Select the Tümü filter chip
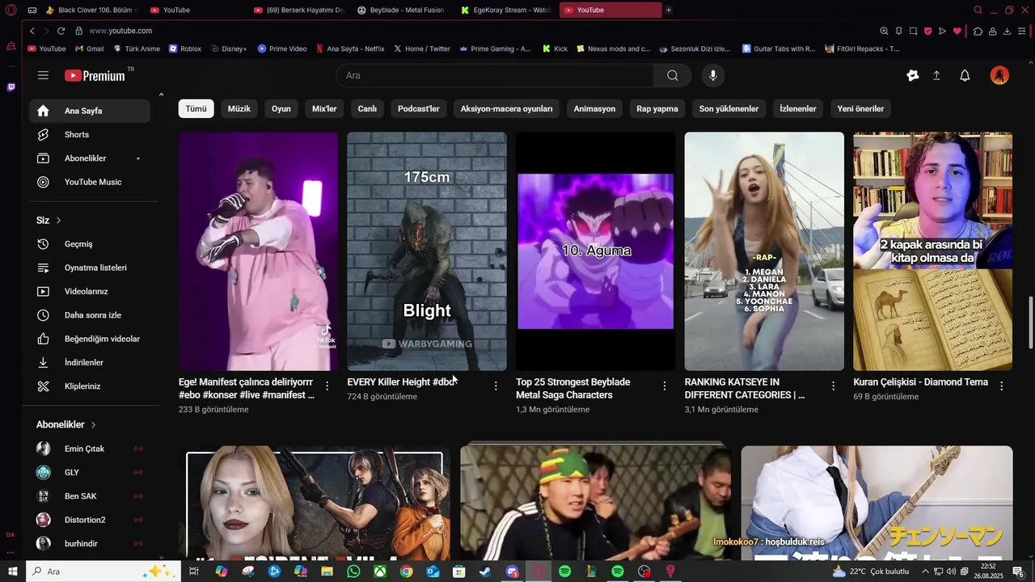1035x582 pixels. click(x=196, y=108)
